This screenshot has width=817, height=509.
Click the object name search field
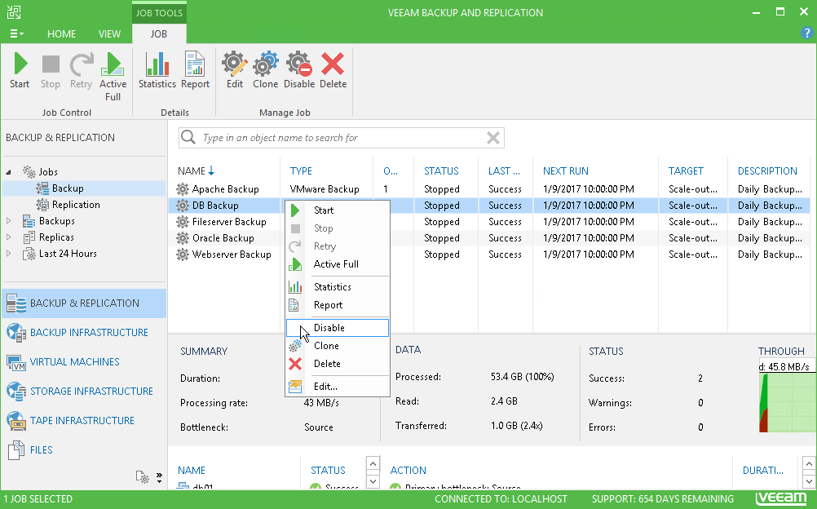342,138
